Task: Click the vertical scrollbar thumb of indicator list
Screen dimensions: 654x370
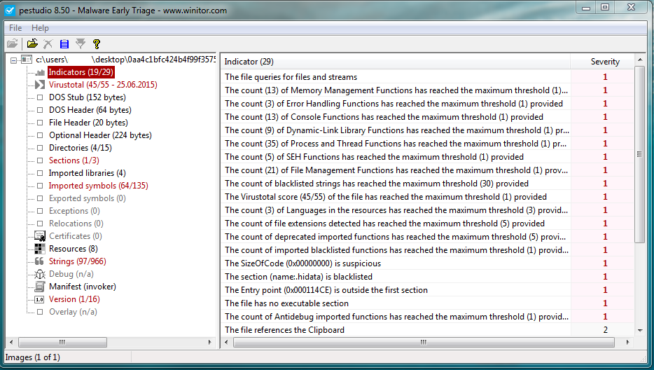Action: click(x=640, y=154)
